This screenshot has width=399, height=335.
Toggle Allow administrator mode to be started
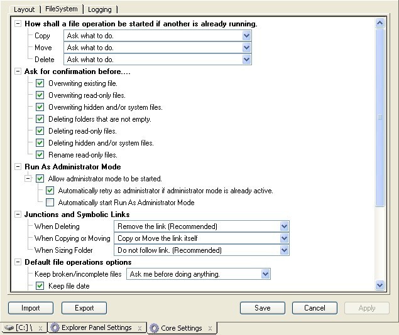[x=40, y=179]
